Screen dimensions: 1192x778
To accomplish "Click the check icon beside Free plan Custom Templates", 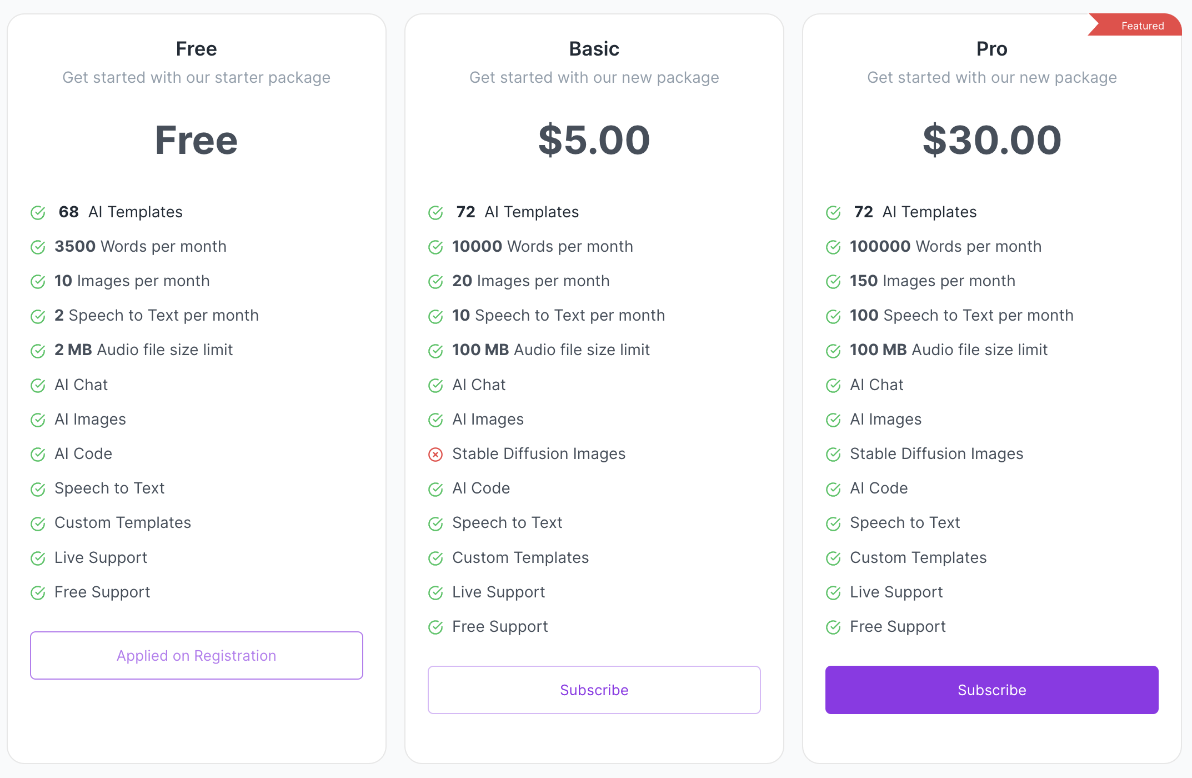I will [38, 523].
